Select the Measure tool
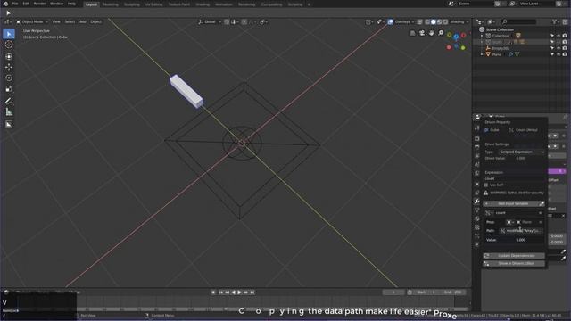The width and height of the screenshot is (571, 321). [9, 112]
